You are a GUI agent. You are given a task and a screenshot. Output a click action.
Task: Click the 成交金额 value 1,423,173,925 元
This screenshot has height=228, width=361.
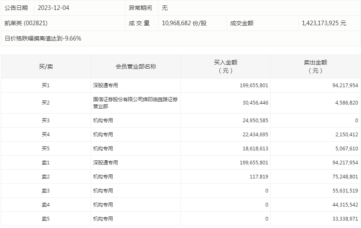click(x=324, y=24)
